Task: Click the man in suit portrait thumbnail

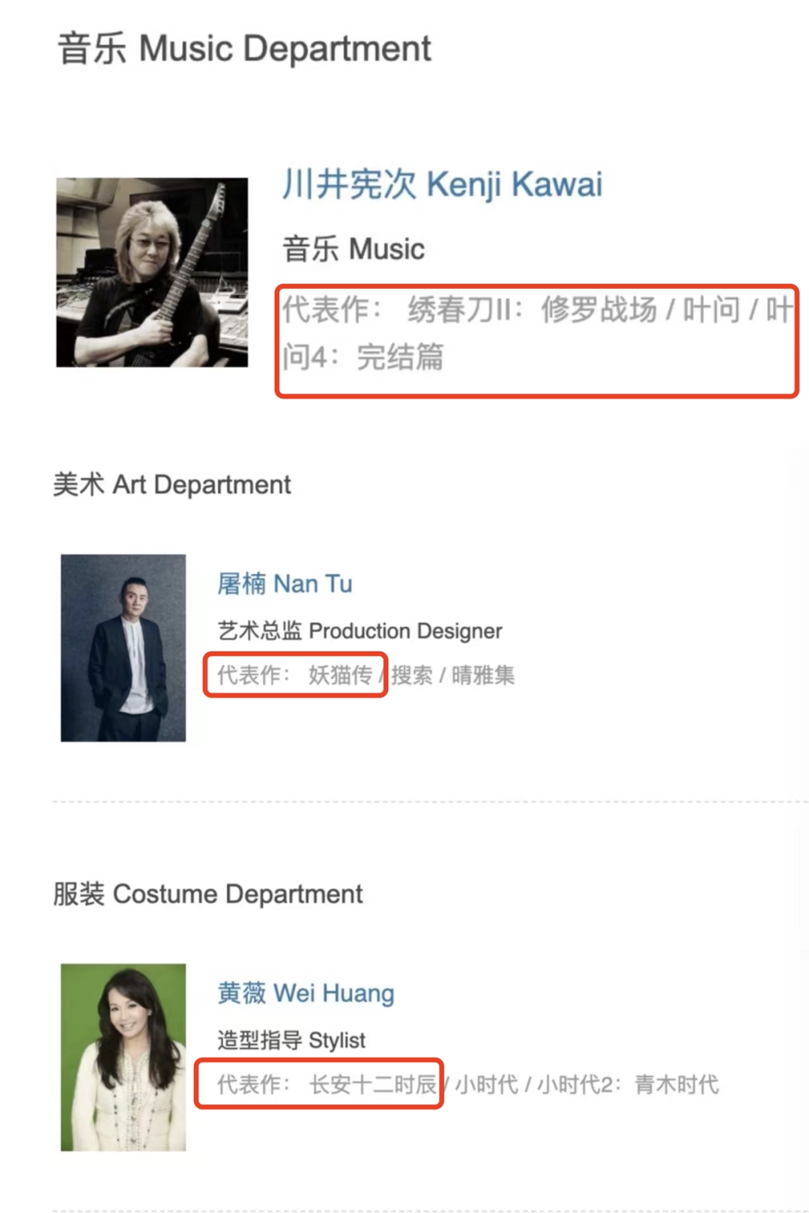Action: 124,648
